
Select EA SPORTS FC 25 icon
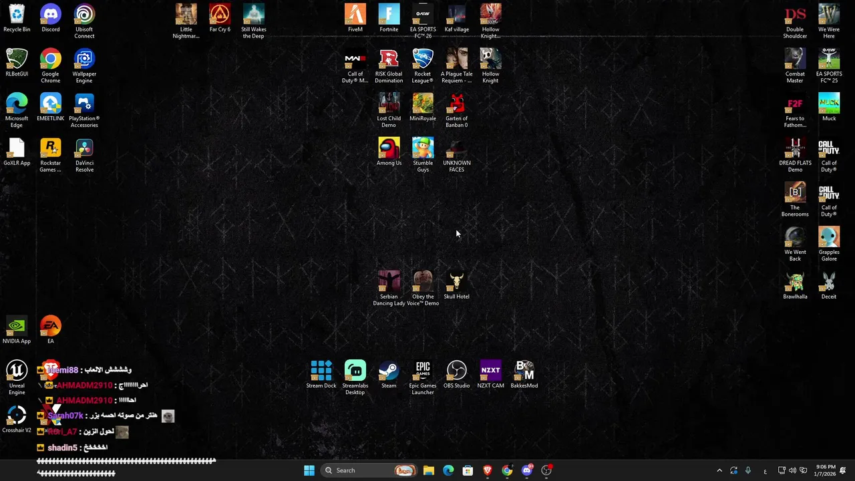[x=829, y=66]
